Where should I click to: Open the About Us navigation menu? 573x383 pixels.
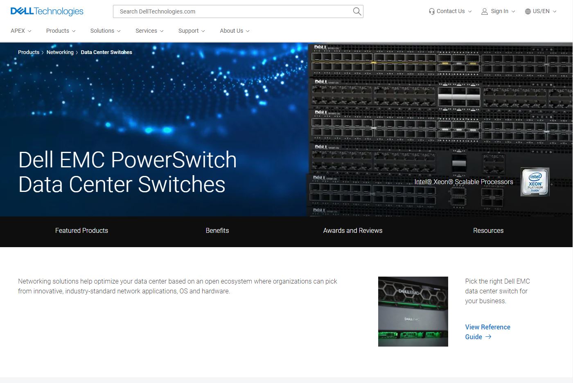tap(235, 31)
